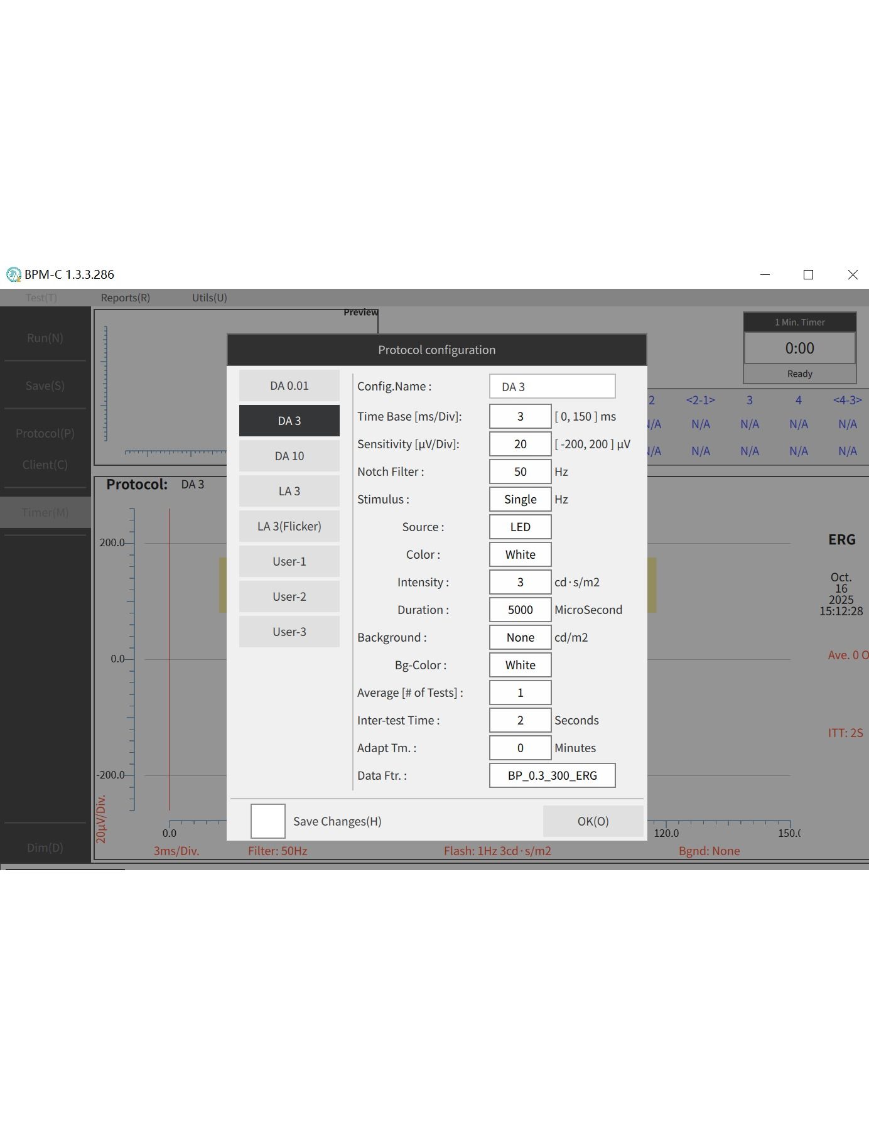869x1137 pixels.
Task: Select the DA 10 protocol
Action: 289,456
